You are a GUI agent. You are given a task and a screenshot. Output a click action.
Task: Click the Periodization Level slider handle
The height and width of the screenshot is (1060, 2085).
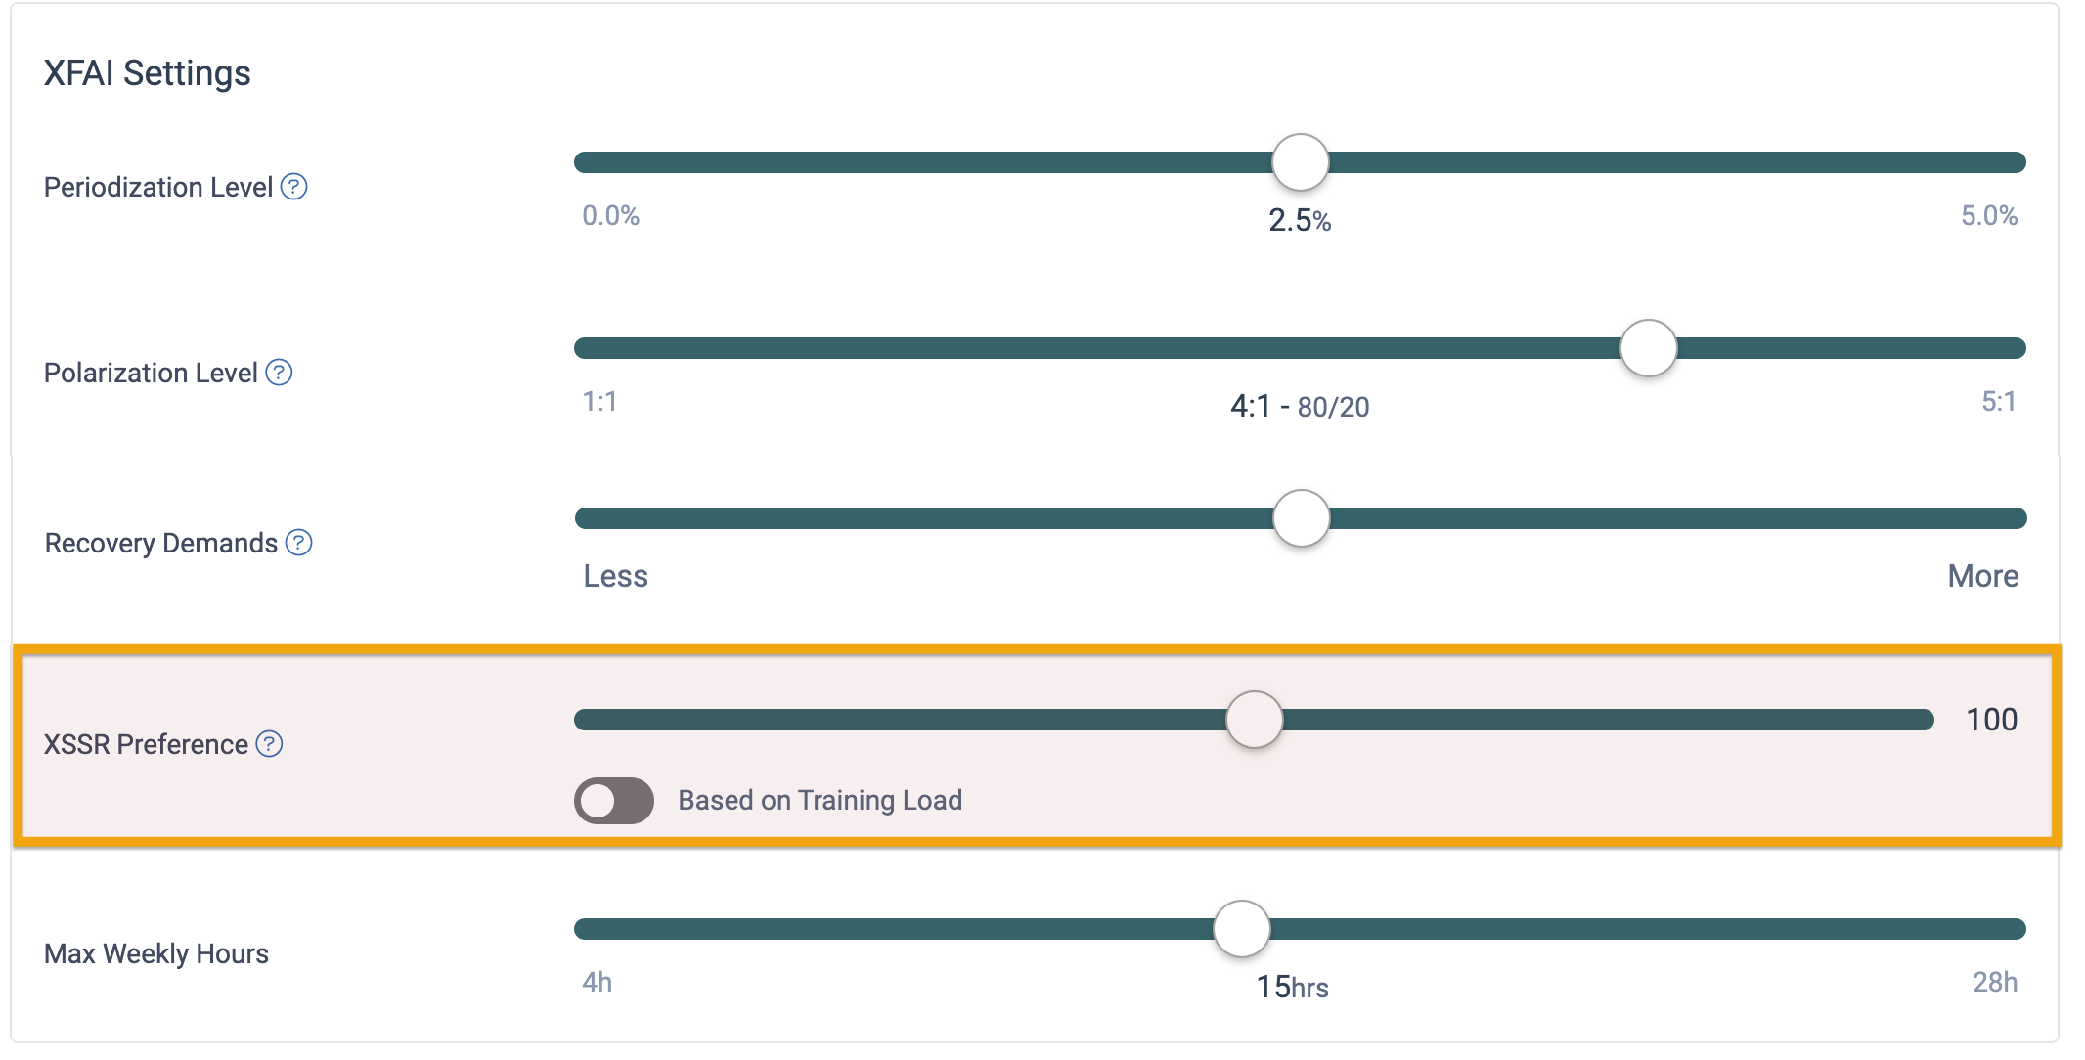pos(1300,162)
